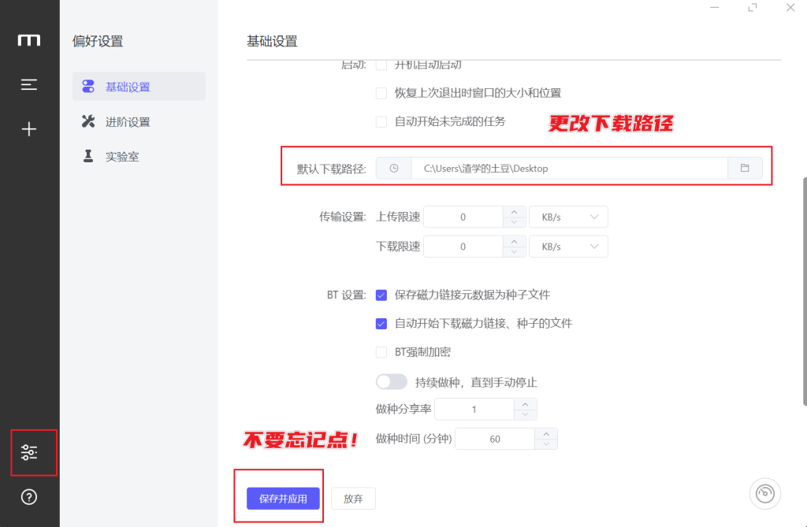The width and height of the screenshot is (807, 527).
Task: Click the engine status icon at bottom right
Action: 764,493
